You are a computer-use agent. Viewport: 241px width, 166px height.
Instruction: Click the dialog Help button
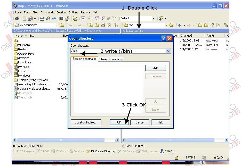coord(160,122)
